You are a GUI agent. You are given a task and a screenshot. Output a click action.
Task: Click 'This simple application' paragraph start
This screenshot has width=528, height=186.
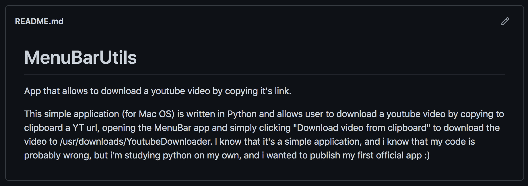tap(71, 114)
